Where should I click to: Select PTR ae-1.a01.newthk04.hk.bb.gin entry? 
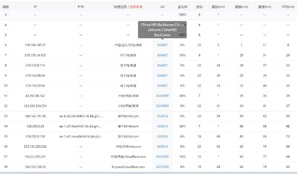point(81,137)
